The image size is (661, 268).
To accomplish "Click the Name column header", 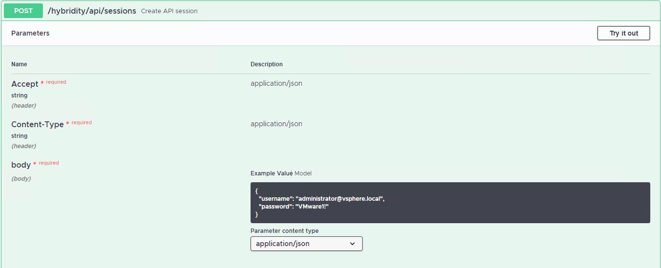I will click(x=19, y=64).
